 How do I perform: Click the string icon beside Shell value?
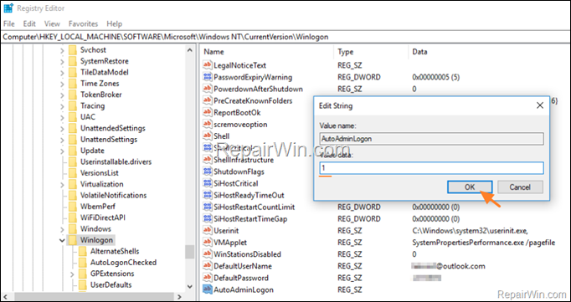(x=208, y=136)
